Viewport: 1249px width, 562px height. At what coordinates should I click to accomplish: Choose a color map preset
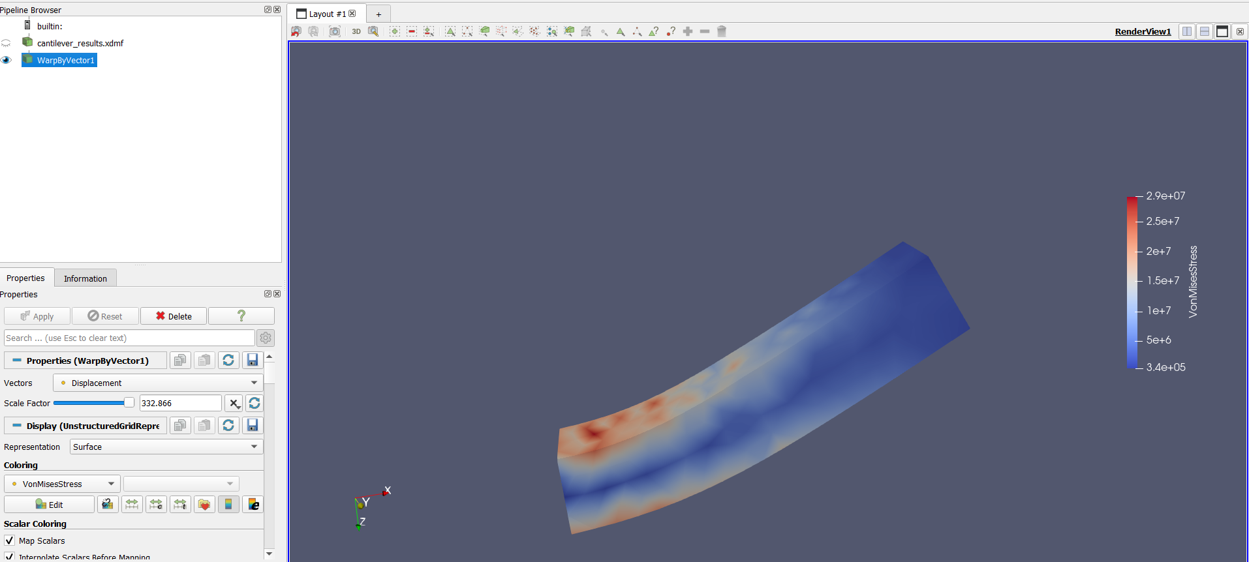tap(204, 504)
